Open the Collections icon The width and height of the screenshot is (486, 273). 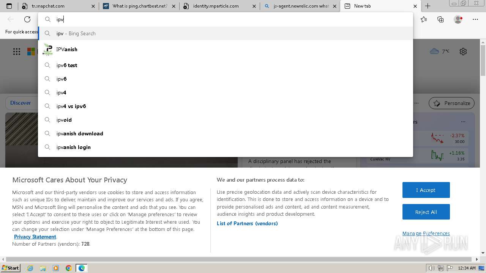(440, 19)
